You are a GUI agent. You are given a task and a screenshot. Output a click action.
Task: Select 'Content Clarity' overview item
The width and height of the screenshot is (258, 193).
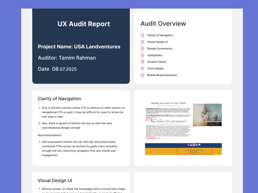(157, 62)
